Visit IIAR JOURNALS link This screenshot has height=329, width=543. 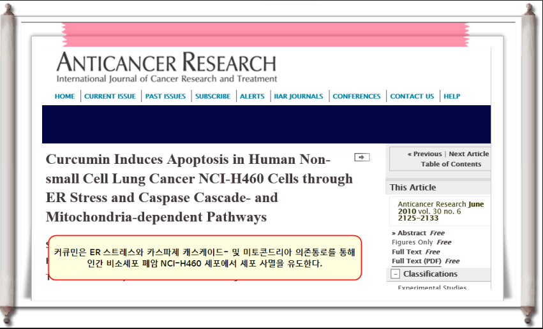coord(299,96)
